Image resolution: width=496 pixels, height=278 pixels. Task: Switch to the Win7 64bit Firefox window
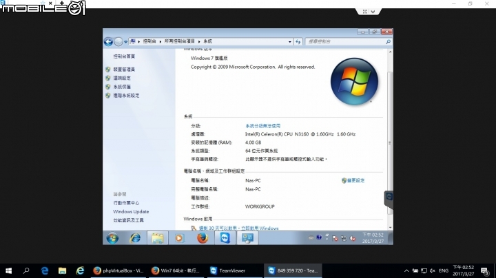coord(177,270)
